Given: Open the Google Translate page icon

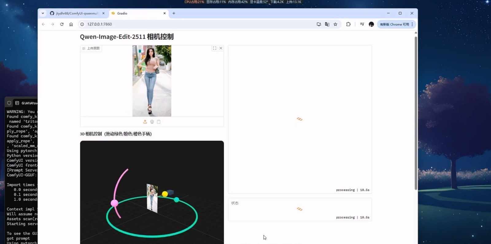Looking at the screenshot, I should point(327,24).
